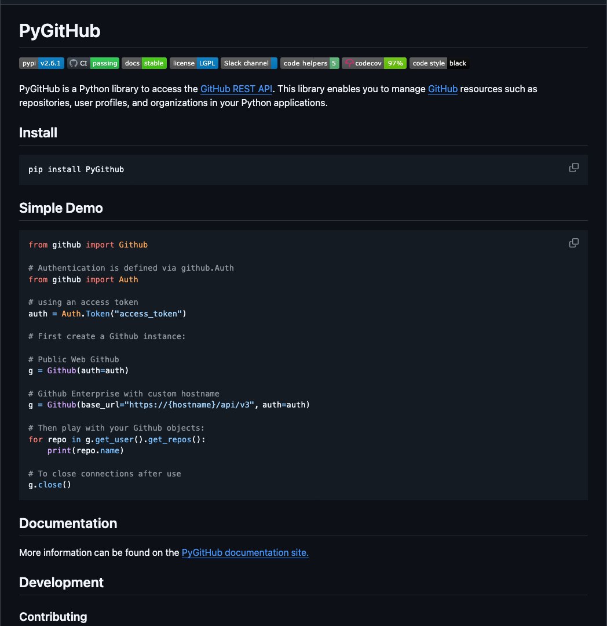
Task: Open the license LGPL badge
Action: [194, 63]
